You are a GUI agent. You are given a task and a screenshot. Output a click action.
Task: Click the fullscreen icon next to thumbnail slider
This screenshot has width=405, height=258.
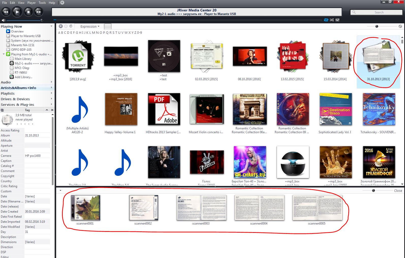[x=400, y=26]
